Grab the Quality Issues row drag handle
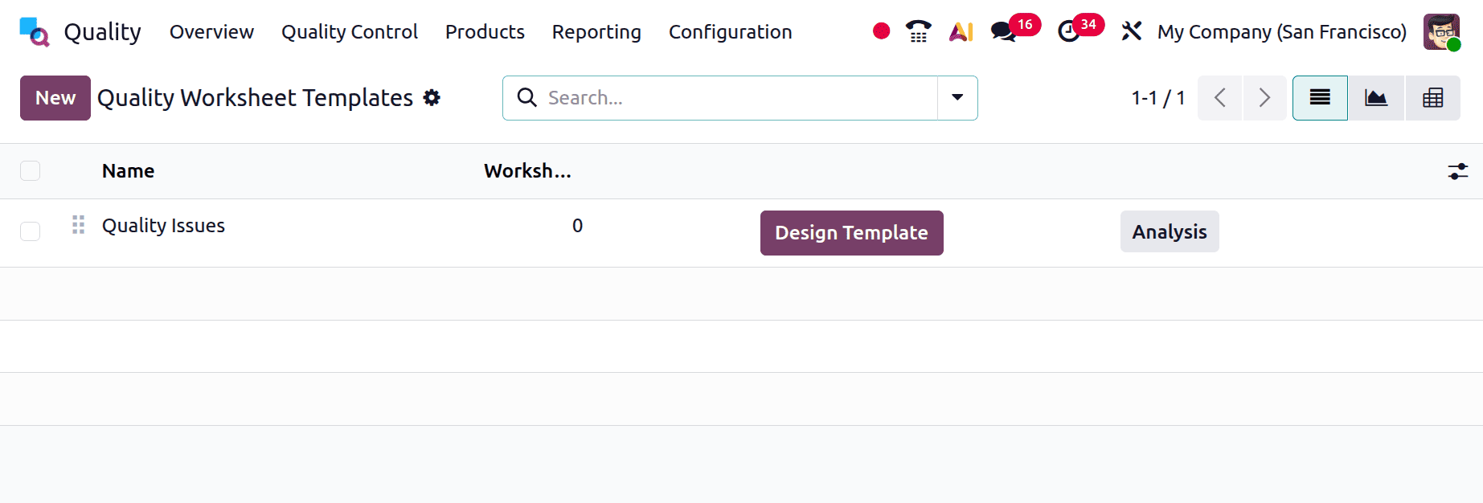Screen dimensions: 1483x503 point(78,225)
